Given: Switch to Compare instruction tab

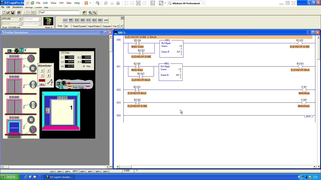Looking at the screenshot, I should point(107,26).
